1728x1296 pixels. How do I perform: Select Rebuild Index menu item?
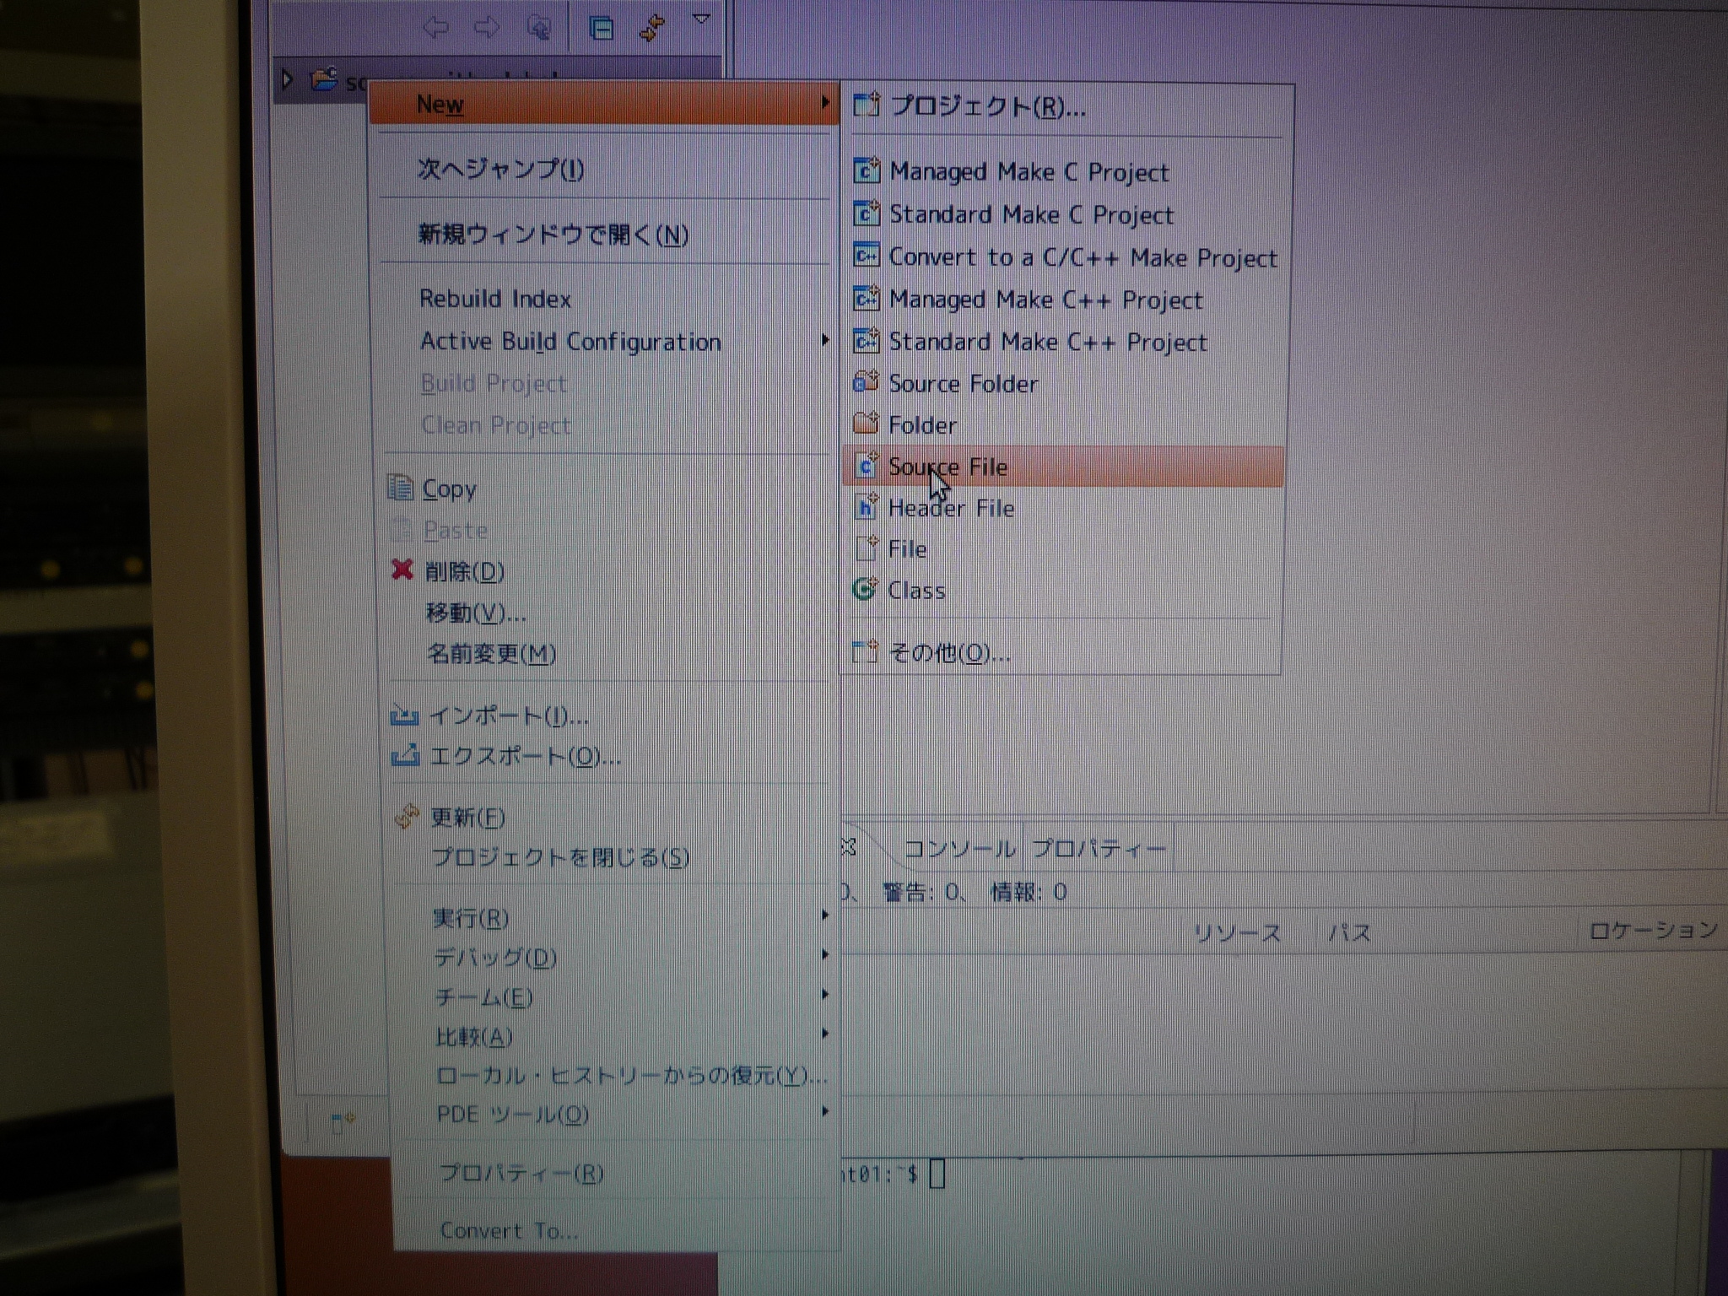pyautogui.click(x=495, y=299)
